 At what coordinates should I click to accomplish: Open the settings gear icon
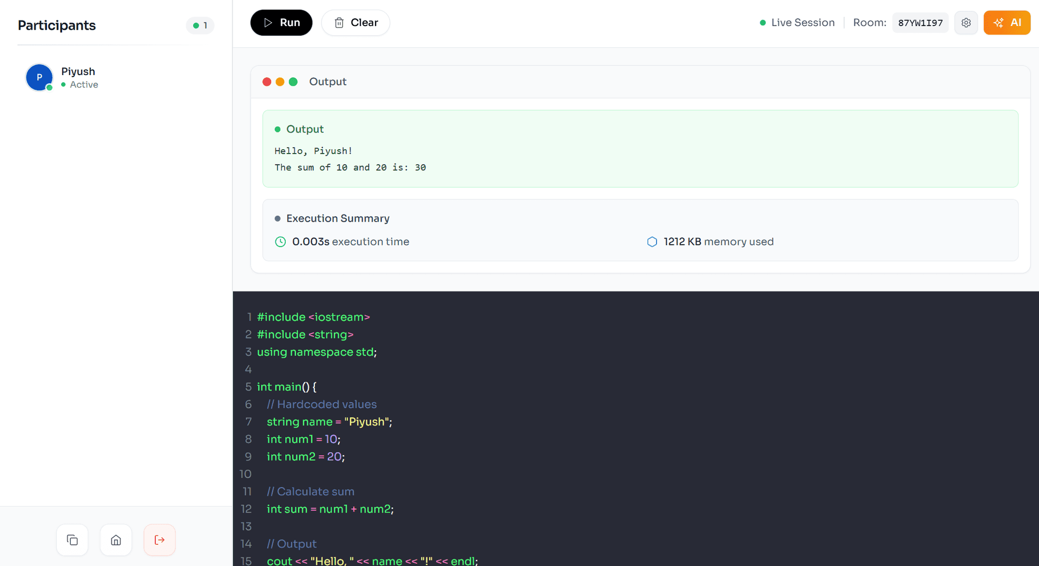point(966,23)
